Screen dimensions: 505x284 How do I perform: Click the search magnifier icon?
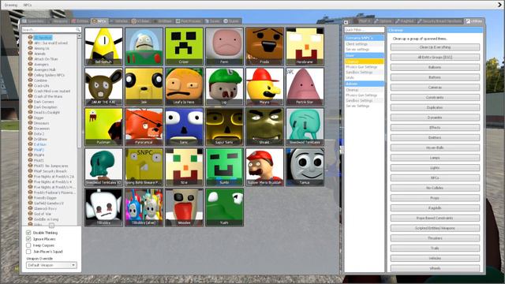pyautogui.click(x=78, y=30)
